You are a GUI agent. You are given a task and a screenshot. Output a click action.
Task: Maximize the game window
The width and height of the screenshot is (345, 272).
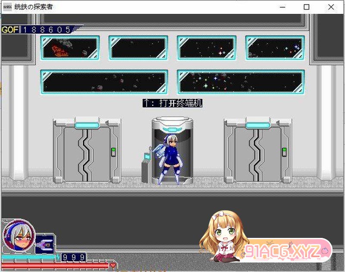pyautogui.click(x=307, y=7)
